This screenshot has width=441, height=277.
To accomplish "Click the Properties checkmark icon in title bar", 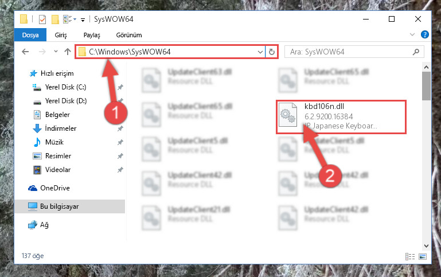I will pos(42,19).
